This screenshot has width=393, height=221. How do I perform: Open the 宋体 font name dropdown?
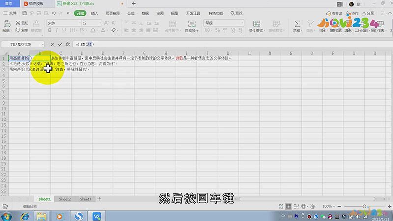pyautogui.click(x=80, y=23)
